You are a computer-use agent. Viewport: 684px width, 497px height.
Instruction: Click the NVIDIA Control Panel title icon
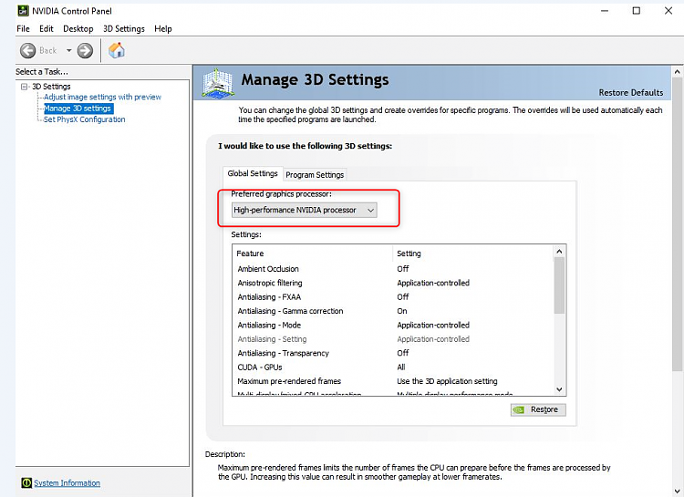click(x=23, y=10)
